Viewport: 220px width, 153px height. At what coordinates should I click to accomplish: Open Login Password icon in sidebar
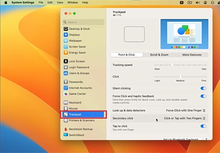[x=66, y=67]
